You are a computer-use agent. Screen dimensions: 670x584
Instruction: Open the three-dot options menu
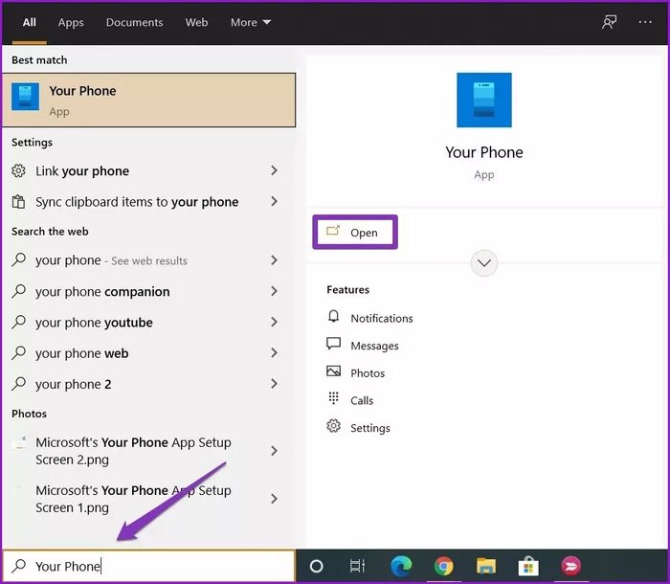[645, 22]
